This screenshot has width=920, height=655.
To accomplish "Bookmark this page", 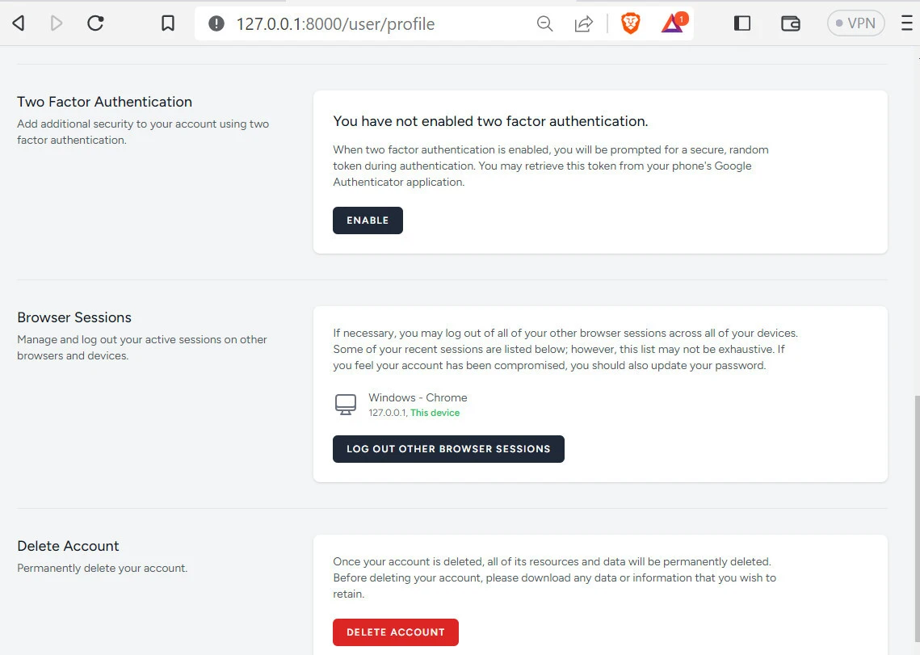I will pos(168,23).
